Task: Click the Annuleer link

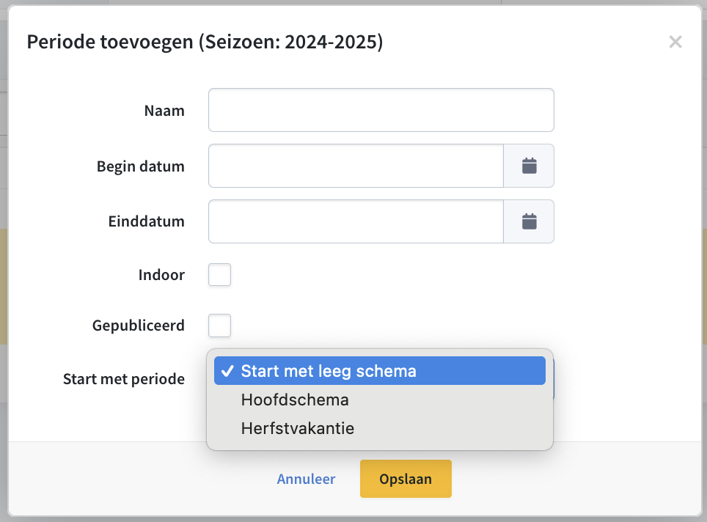Action: tap(306, 479)
